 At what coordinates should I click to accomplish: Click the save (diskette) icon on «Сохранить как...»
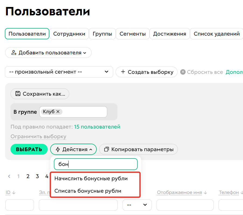click(x=17, y=94)
